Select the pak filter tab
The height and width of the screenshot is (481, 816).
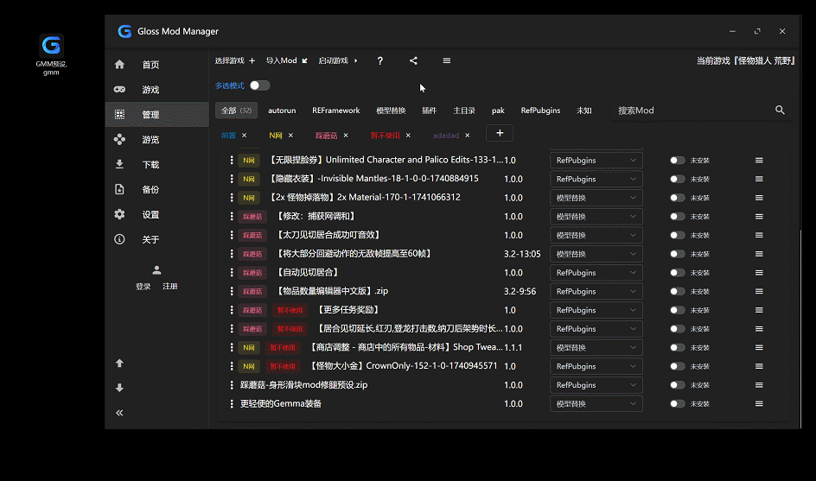pos(498,111)
